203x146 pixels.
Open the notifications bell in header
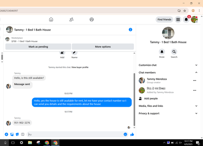(x=186, y=19)
